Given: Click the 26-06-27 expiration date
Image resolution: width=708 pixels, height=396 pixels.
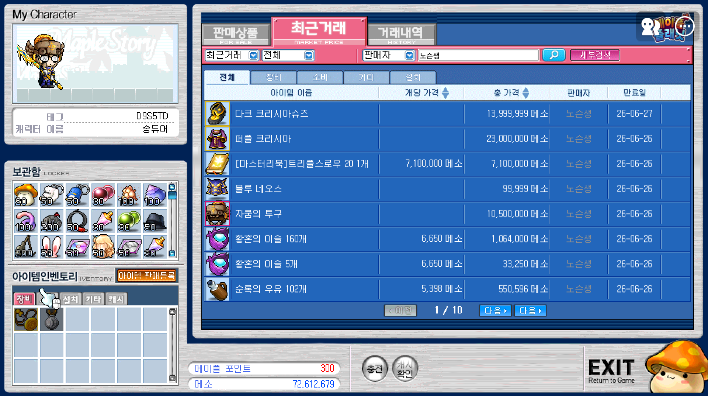Looking at the screenshot, I should pos(634,113).
